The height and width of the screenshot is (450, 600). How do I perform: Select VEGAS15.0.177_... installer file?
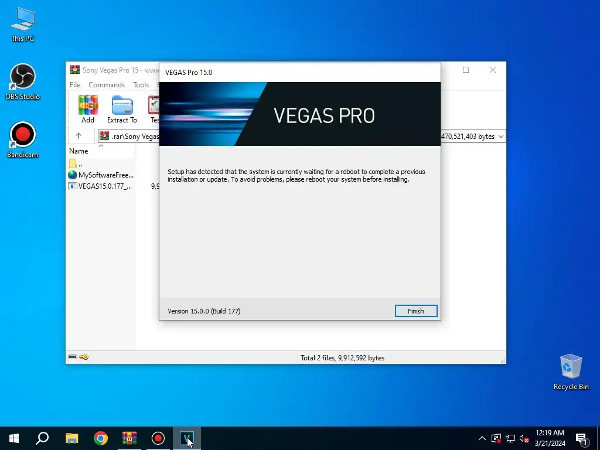101,186
